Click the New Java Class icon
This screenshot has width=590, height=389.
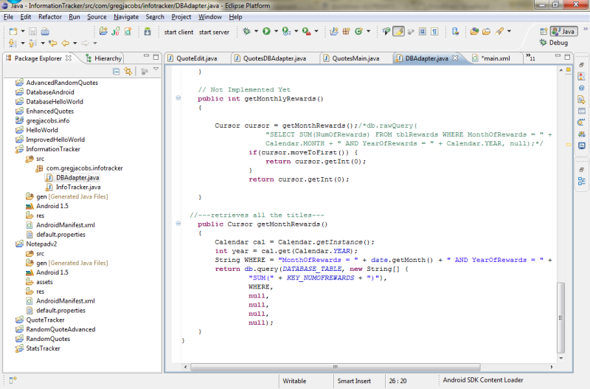click(359, 32)
